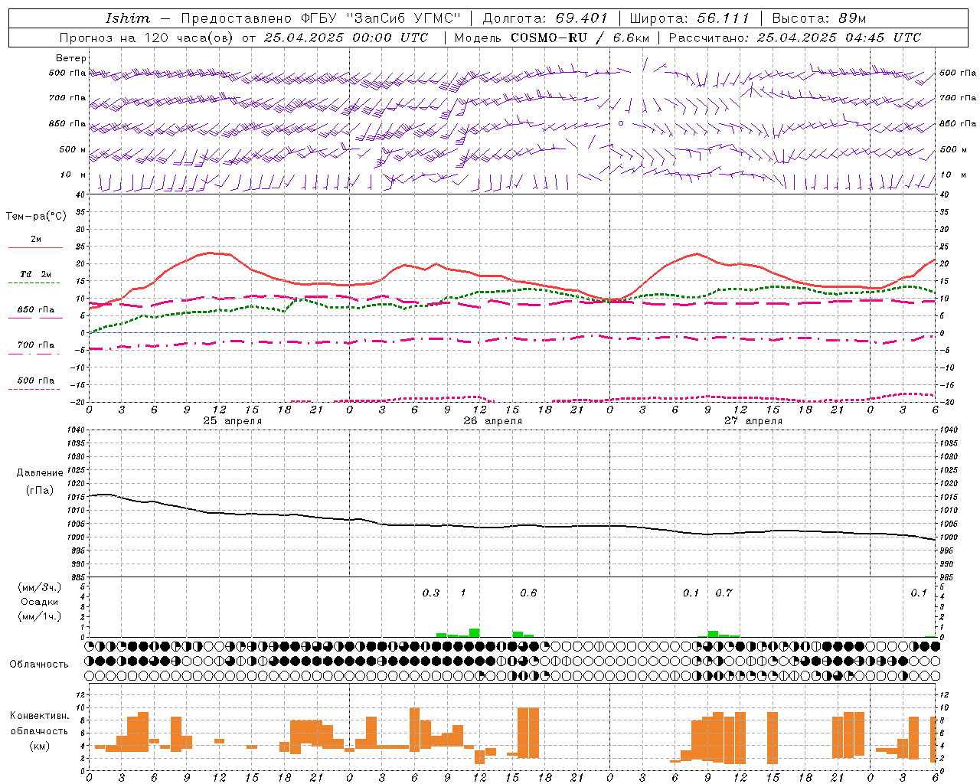Click the Давление pressure panel label
This screenshot has width=980, height=784.
(40, 473)
